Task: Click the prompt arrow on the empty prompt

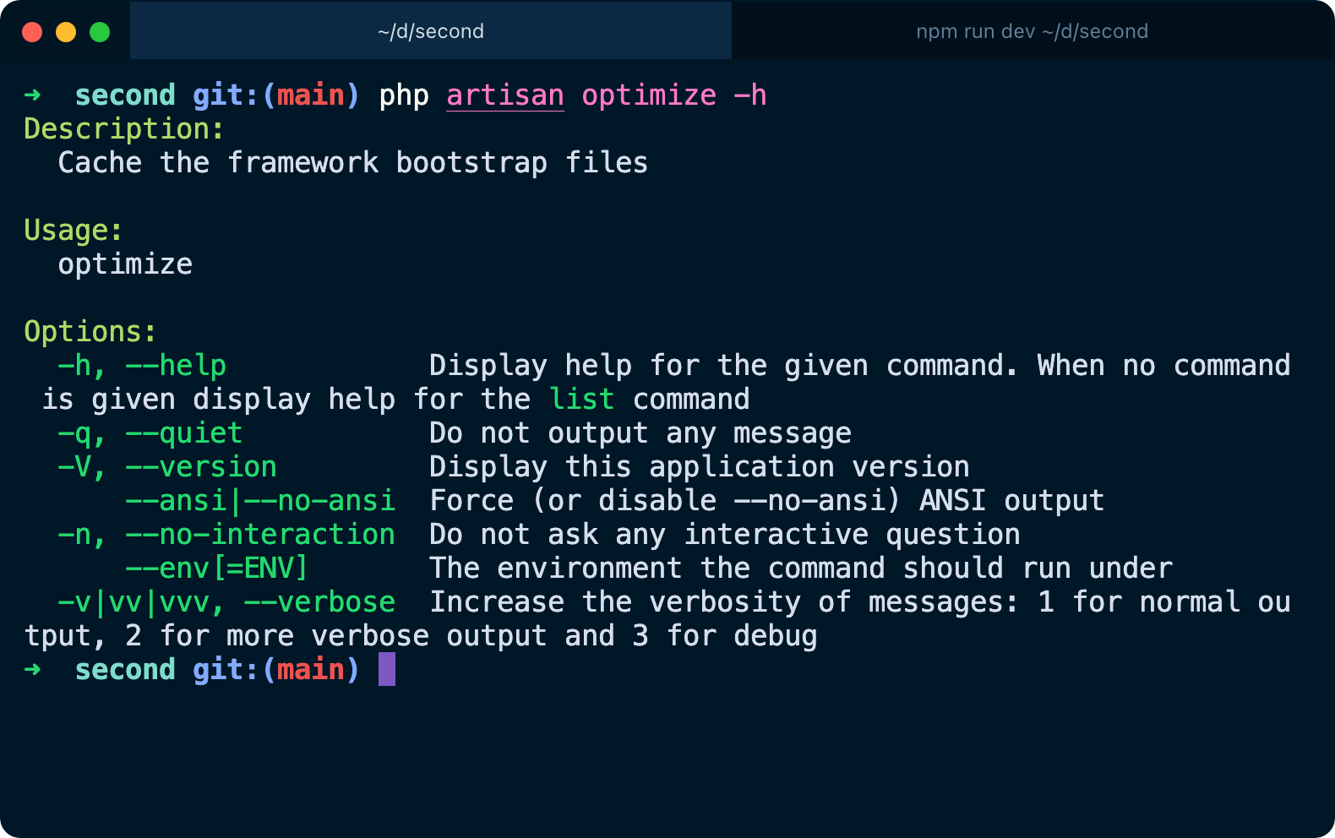Action: (x=33, y=670)
